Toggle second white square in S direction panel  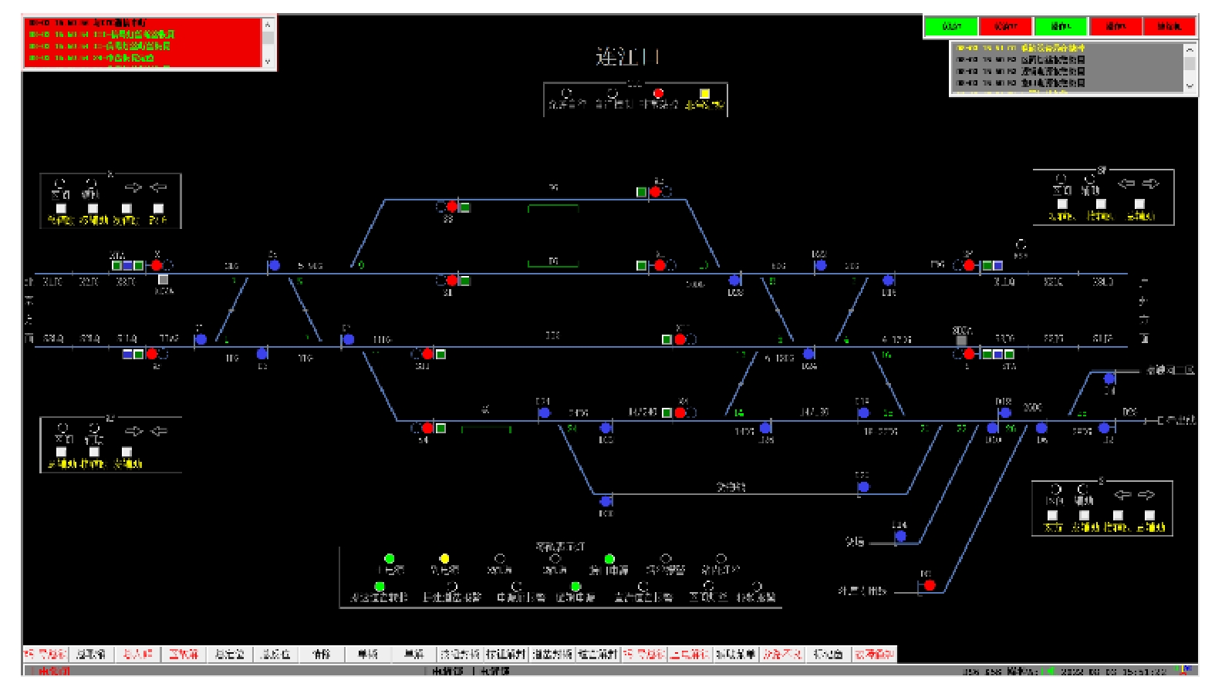pyautogui.click(x=1084, y=515)
